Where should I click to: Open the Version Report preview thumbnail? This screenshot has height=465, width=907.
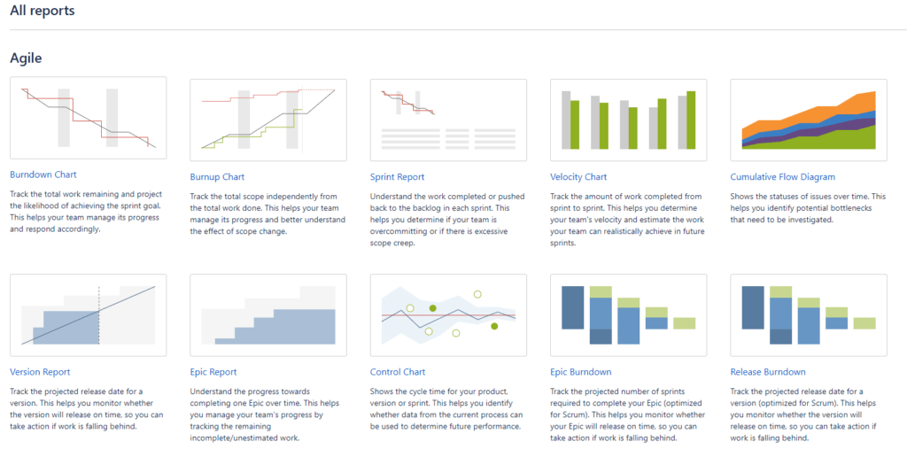click(89, 315)
